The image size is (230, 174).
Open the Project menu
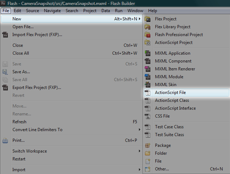coord(90,11)
